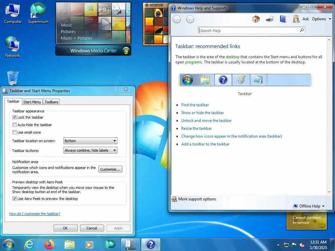Click the Show desktop button
Image resolution: width=335 pixels, height=251 pixels.
click(x=333, y=245)
